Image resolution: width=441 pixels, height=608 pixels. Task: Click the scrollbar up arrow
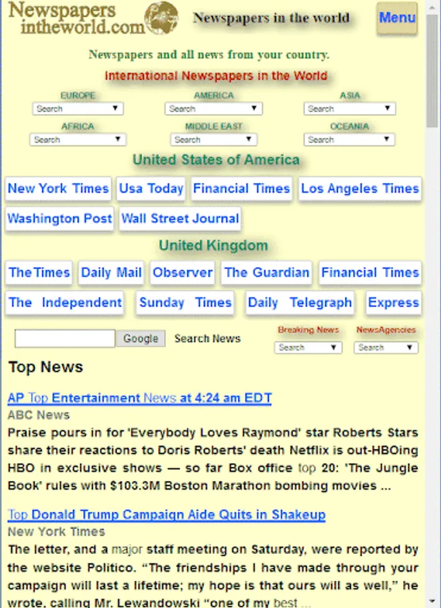coord(432,7)
